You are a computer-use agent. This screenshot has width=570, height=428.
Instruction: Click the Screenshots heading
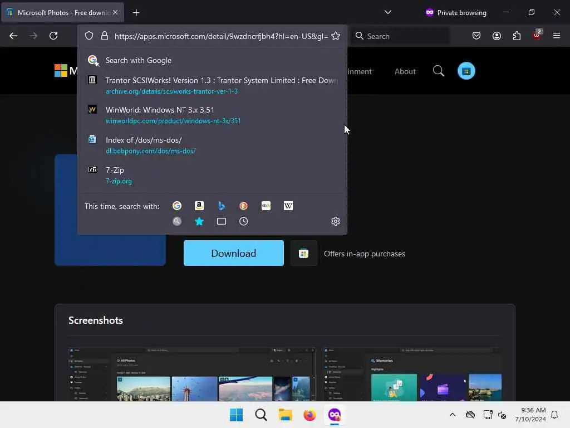point(96,320)
